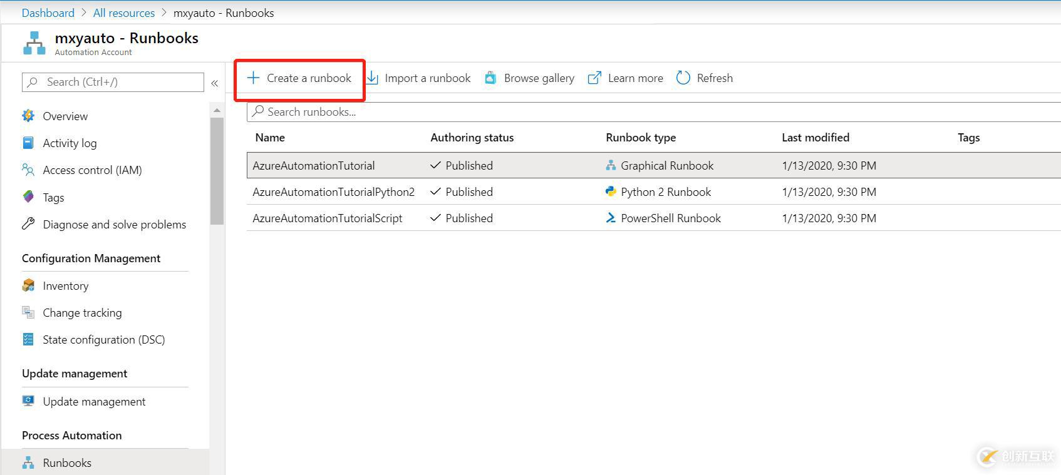Open the AzureAutomationTutorial runbook
Image resolution: width=1061 pixels, height=475 pixels.
point(314,165)
